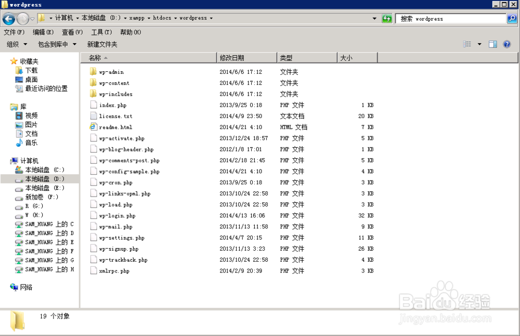Click the htdocs breadcrumb segment

(162, 18)
